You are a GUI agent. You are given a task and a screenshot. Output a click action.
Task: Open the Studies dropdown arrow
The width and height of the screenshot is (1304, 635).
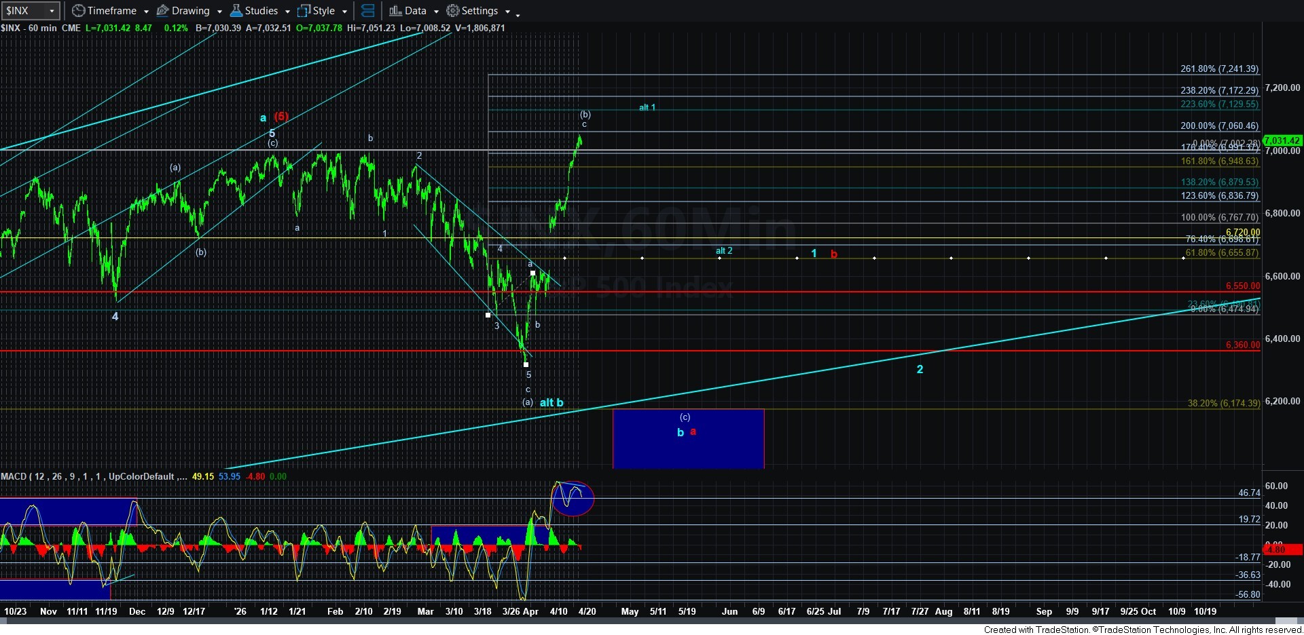pyautogui.click(x=287, y=12)
